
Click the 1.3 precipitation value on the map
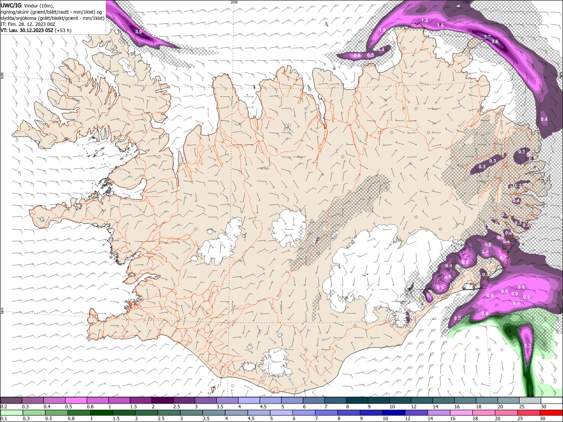pyautogui.click(x=424, y=21)
